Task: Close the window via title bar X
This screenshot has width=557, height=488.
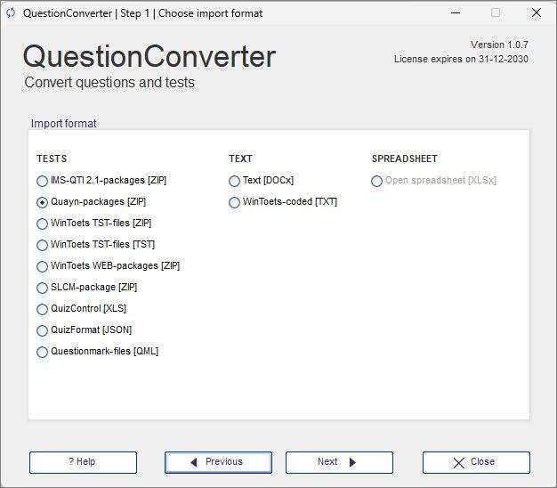Action: [537, 12]
